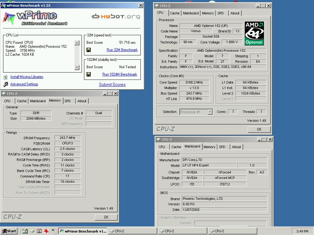Click OK in the Memory CPU-Z window
The width and height of the screenshot is (314, 235).
(106, 217)
